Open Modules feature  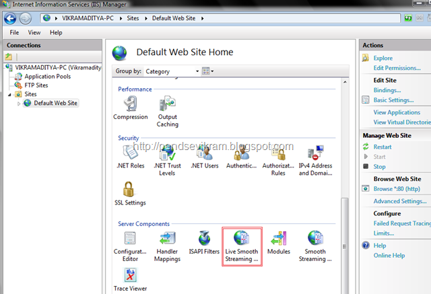(x=279, y=243)
